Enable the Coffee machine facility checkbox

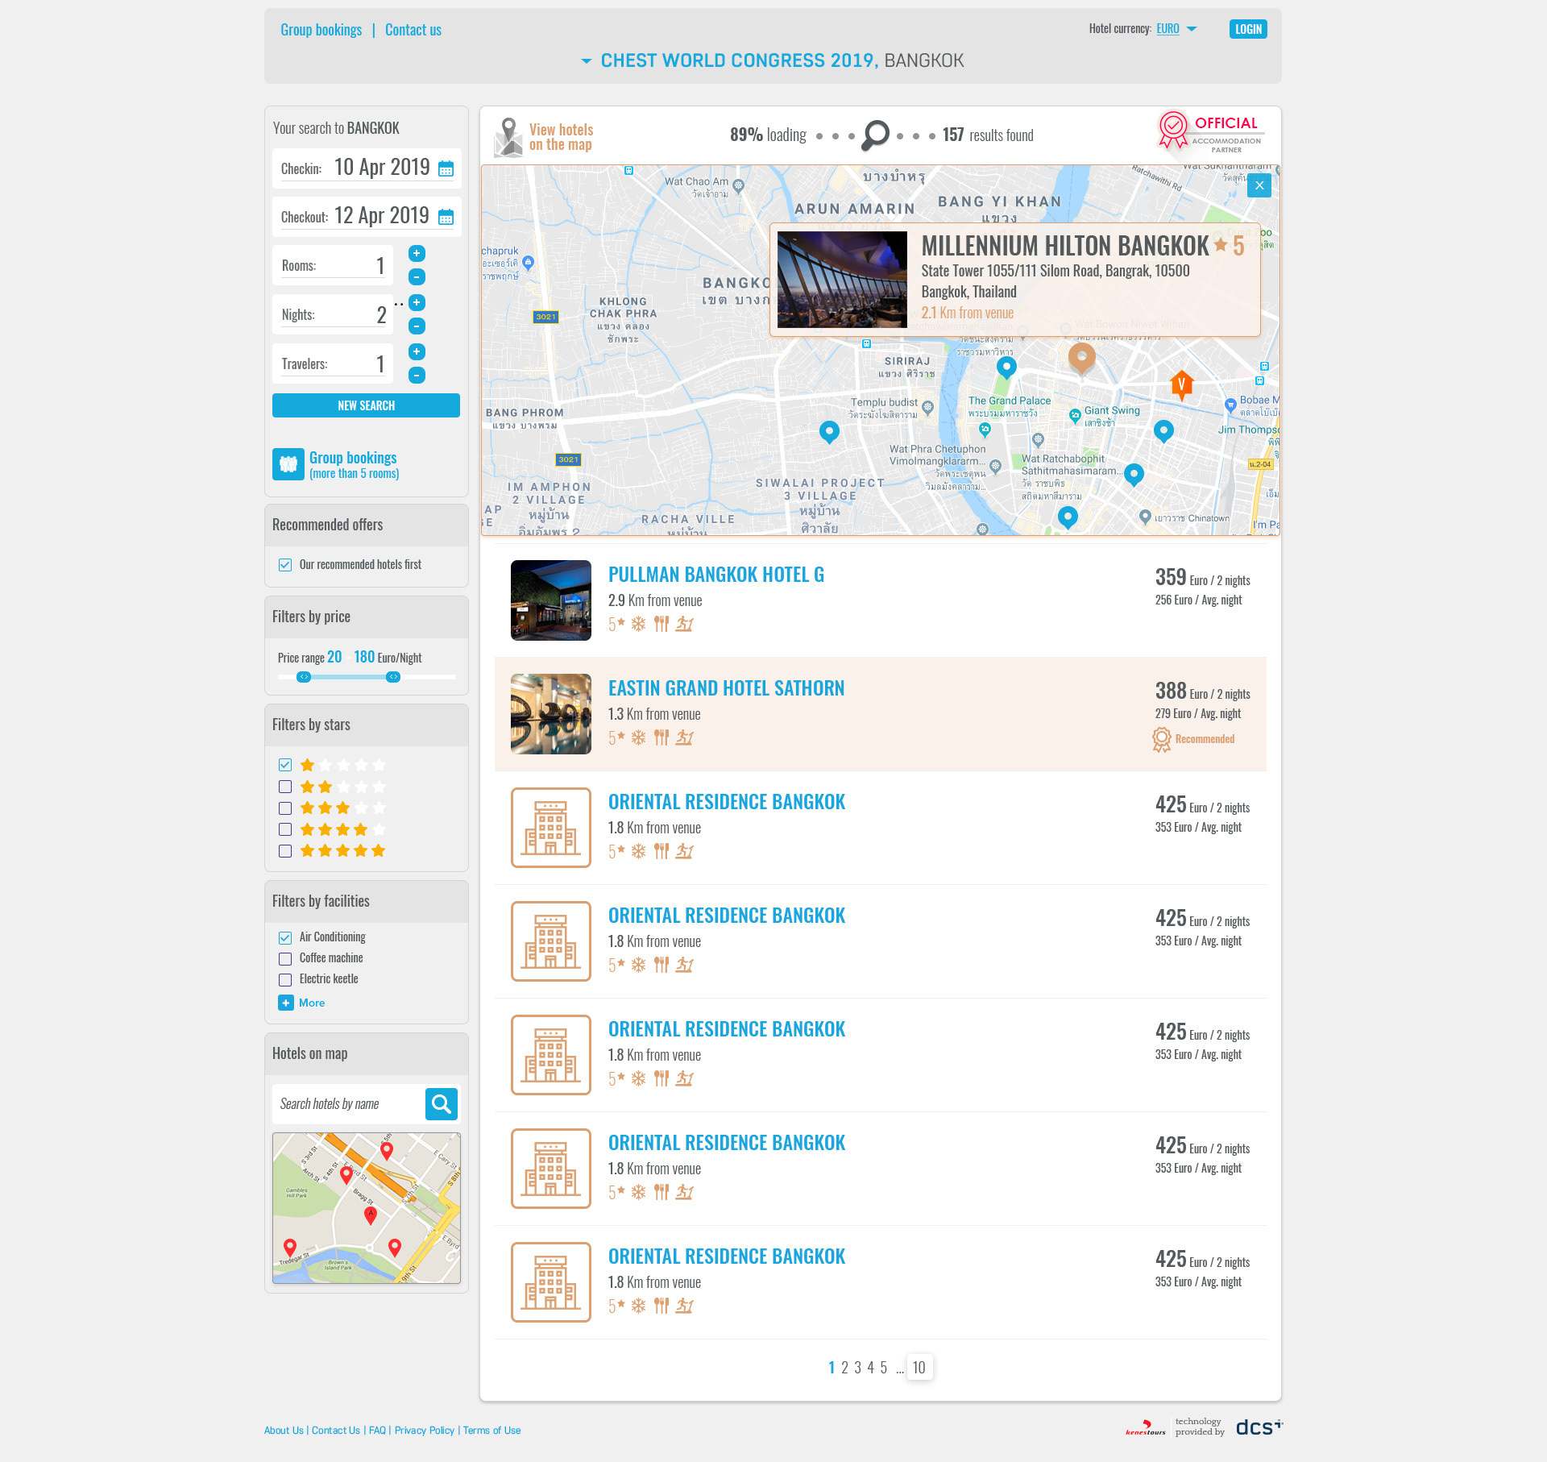click(285, 959)
